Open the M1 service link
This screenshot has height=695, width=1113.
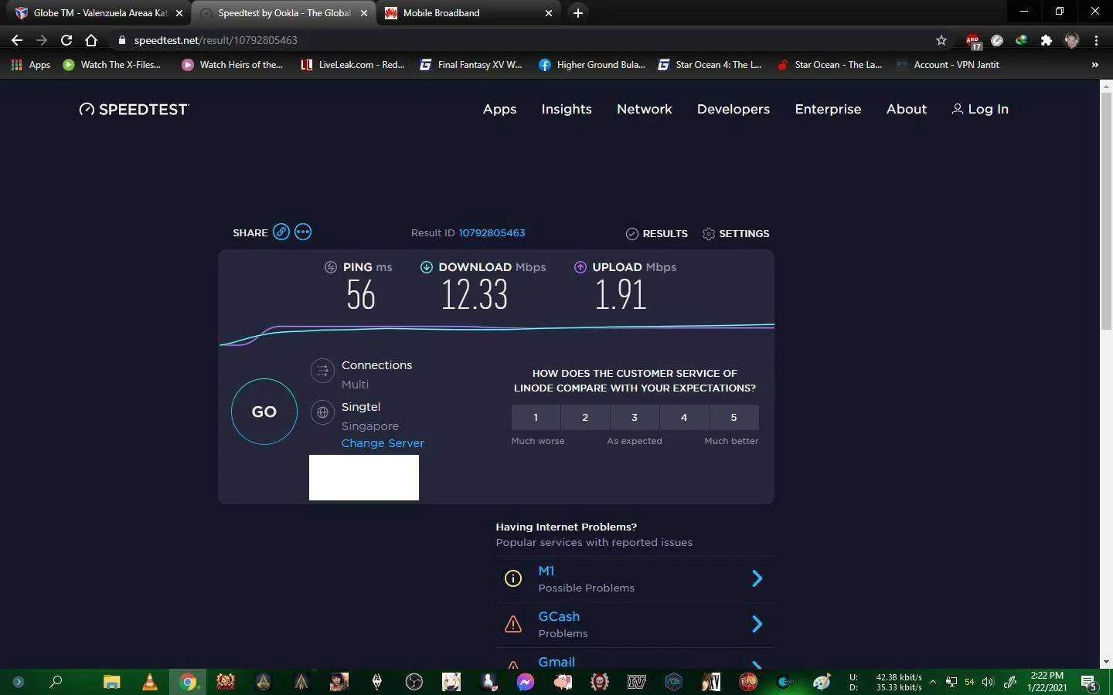[546, 571]
